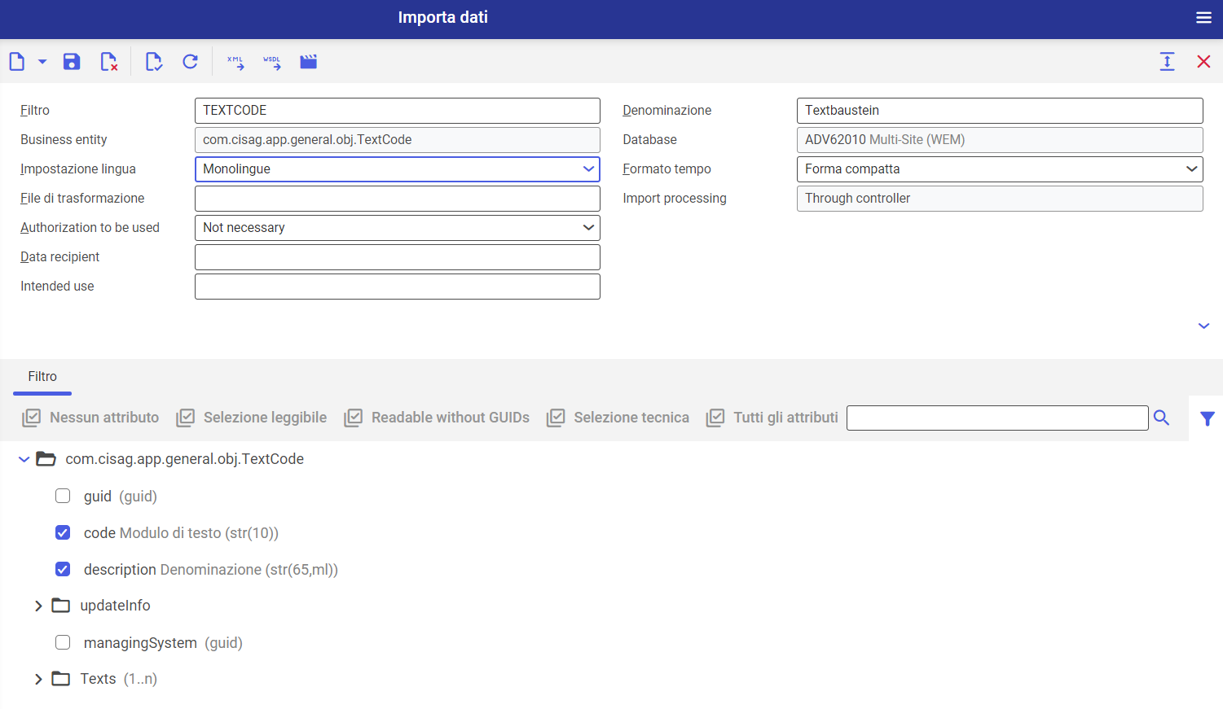
Task: Select the Texts (1..n) tree label
Action: [118, 679]
